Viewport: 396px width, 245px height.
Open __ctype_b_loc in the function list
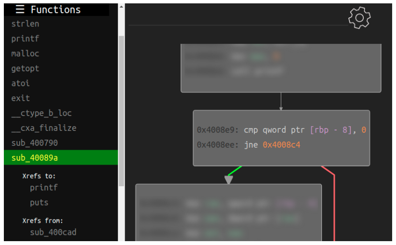coord(41,113)
